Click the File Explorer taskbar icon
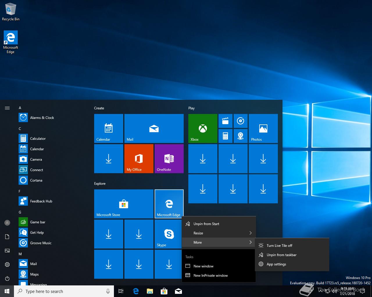This screenshot has height=297, width=372. click(150, 291)
